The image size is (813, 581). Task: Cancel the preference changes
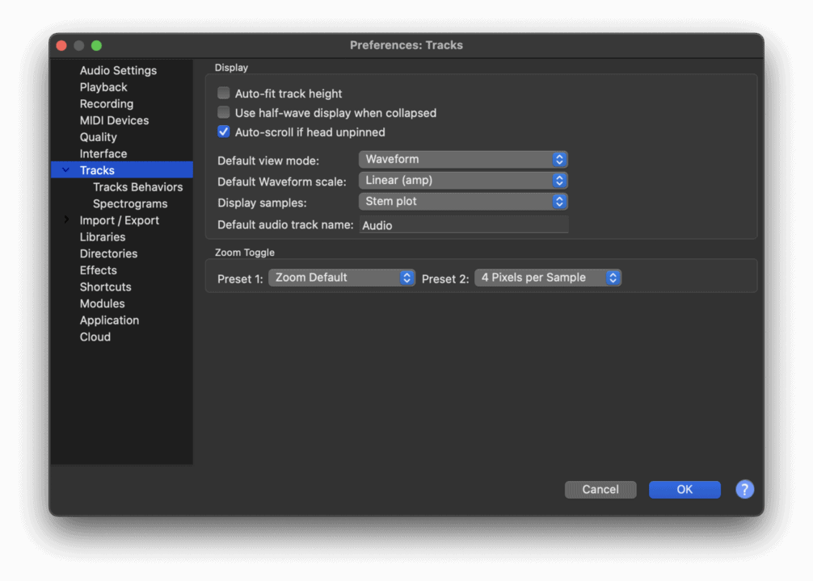pos(600,489)
